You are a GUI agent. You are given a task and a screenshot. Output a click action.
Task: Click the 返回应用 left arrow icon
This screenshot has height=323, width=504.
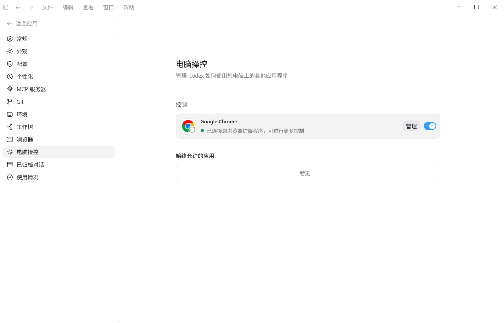pyautogui.click(x=9, y=23)
